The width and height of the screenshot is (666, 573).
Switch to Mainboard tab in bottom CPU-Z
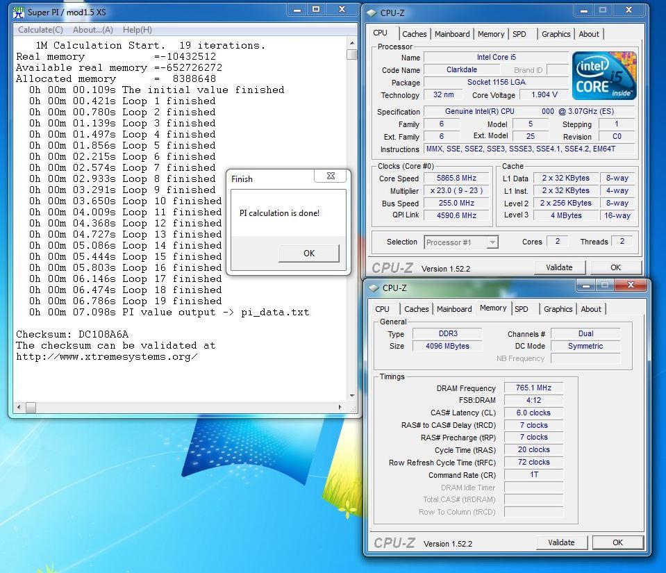click(x=454, y=309)
